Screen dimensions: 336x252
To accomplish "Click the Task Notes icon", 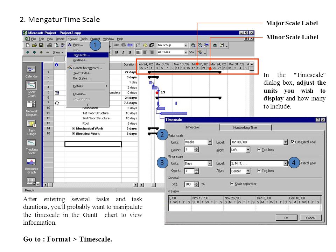I will coord(145,45).
